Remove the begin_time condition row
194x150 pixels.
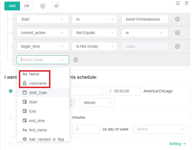point(177,46)
